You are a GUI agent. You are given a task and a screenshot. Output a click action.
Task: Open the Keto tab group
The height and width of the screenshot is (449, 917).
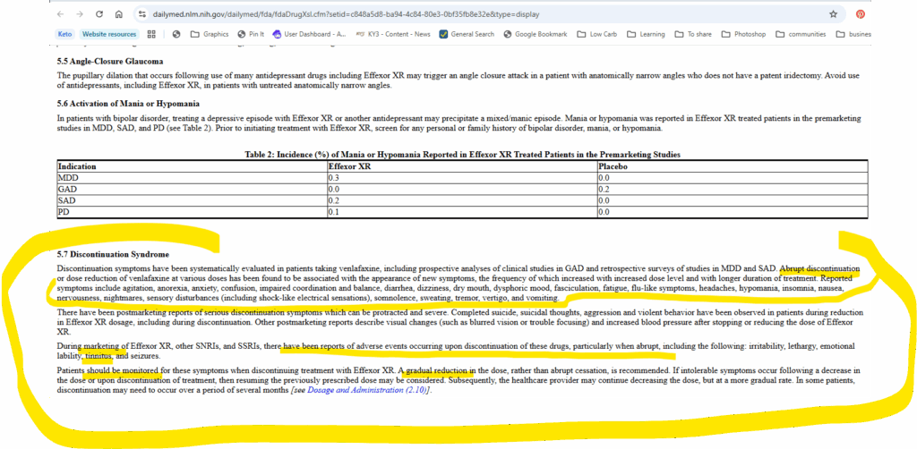[64, 34]
